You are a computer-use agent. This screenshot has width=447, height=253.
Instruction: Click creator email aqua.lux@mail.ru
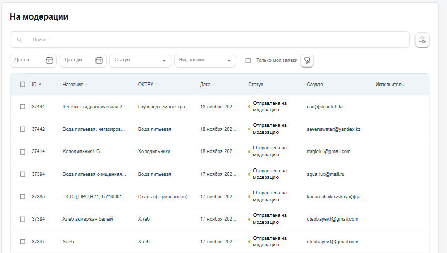click(x=325, y=174)
